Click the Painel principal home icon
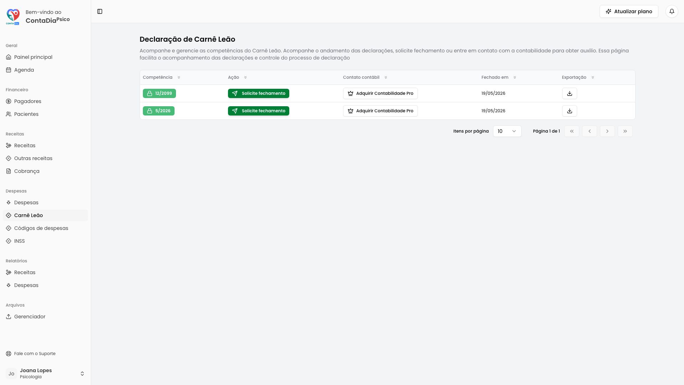This screenshot has height=385, width=684. coord(9,57)
